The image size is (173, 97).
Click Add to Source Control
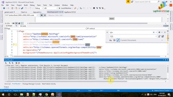point(162,91)
